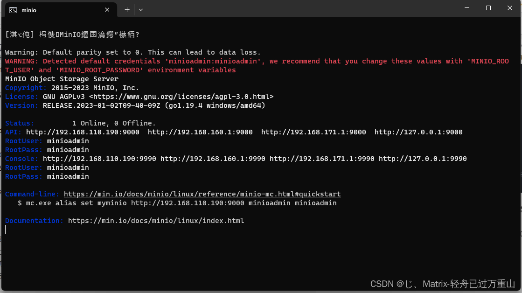Open a new tab with the plus icon
Viewport: 522px width, 293px height.
click(x=128, y=9)
